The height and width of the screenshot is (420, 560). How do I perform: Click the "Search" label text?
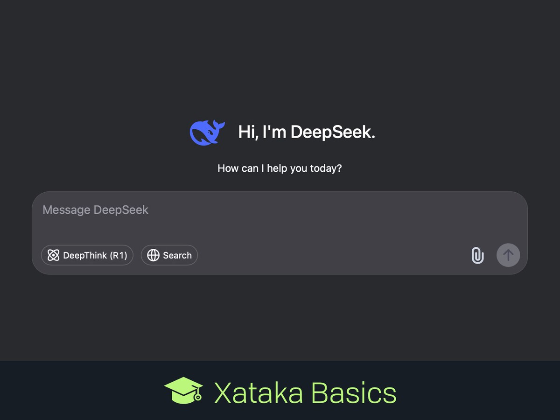[177, 255]
